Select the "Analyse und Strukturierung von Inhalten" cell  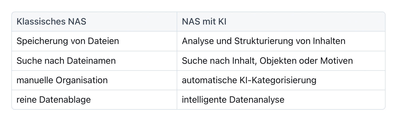click(263, 41)
